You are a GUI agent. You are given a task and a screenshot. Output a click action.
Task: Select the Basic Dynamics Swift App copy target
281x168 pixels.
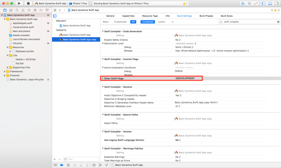coord(76,39)
